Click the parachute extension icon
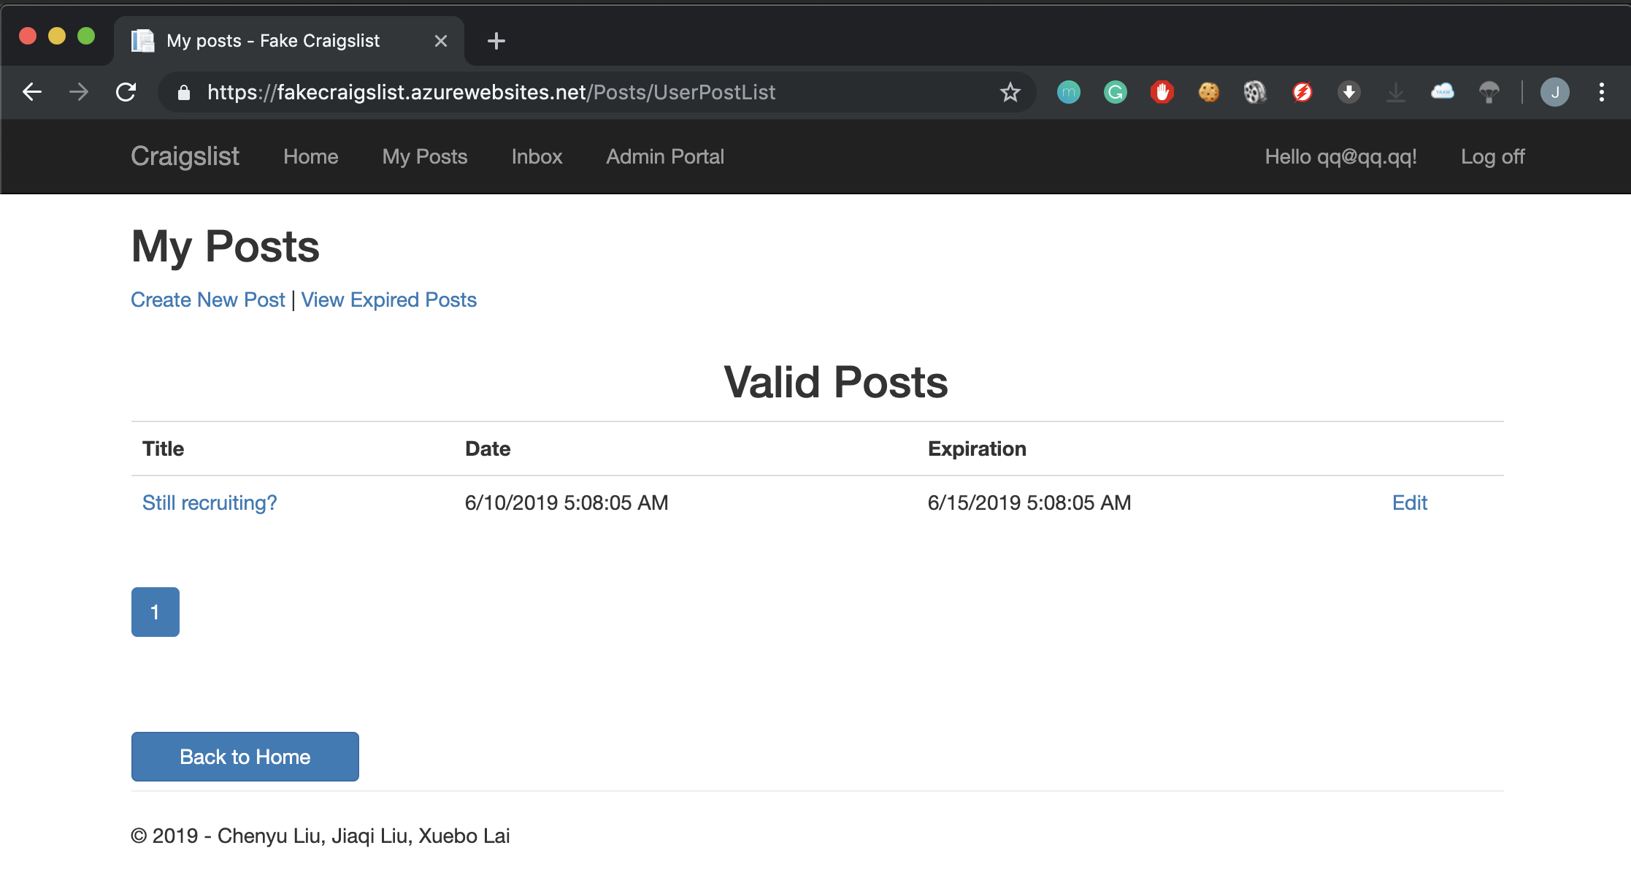Screen dimensions: 1631x875 point(1489,92)
